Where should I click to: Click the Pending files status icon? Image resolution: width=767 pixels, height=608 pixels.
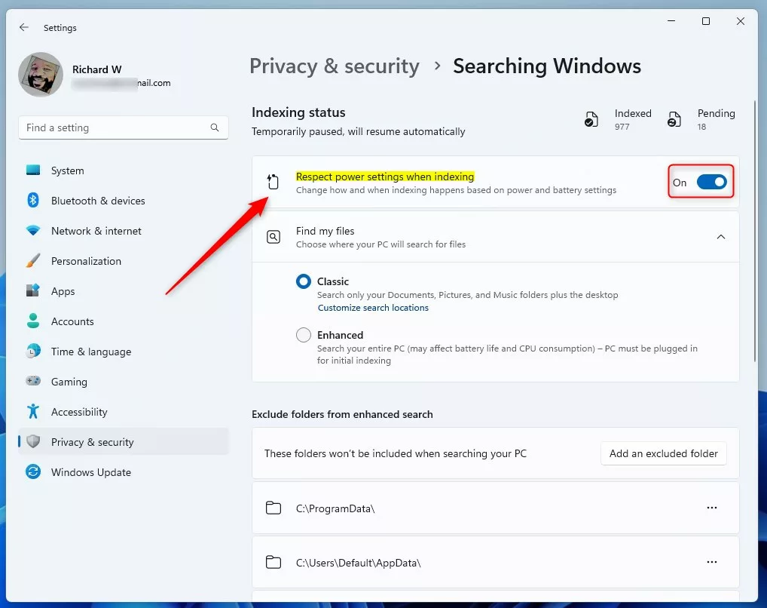(674, 119)
